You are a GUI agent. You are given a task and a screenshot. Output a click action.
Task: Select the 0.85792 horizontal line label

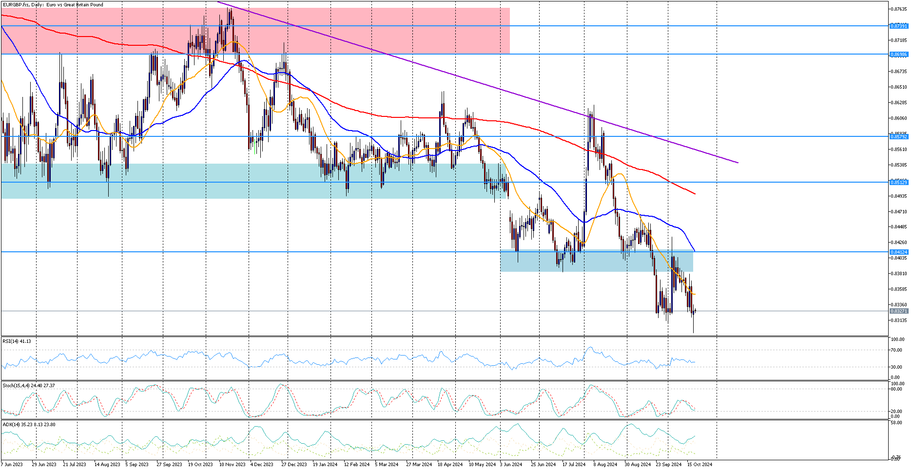898,137
